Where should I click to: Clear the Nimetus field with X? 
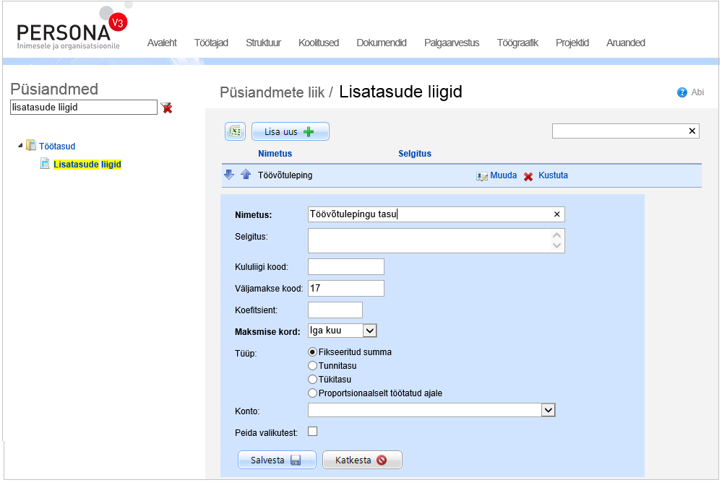pyautogui.click(x=556, y=214)
